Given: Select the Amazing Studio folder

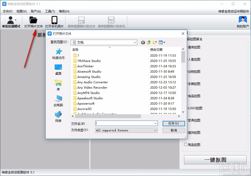Looking at the screenshot, I should (87, 77).
